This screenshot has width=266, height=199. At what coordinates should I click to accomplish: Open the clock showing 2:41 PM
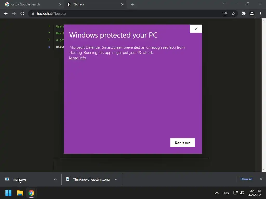(255, 193)
